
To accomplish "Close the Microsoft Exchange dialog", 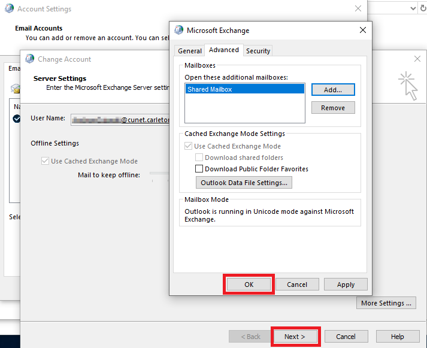I will point(363,30).
